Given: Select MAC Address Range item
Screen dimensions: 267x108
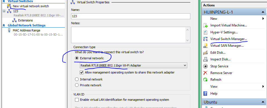Looking at the screenshot, I should click(26, 30).
